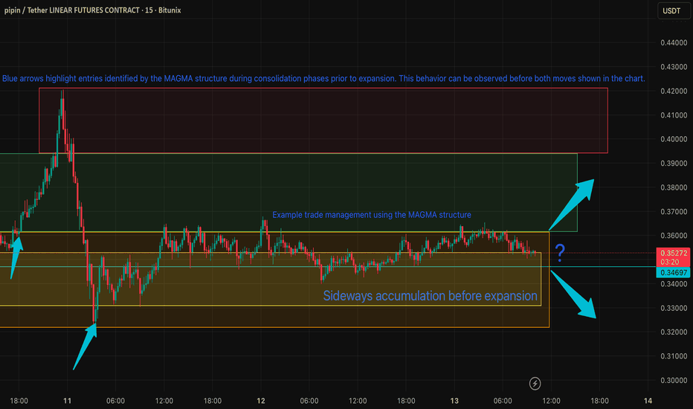Screen dimensions: 693x409
Task: Click the lightning bolt go-to-realtime icon
Action: (x=535, y=384)
